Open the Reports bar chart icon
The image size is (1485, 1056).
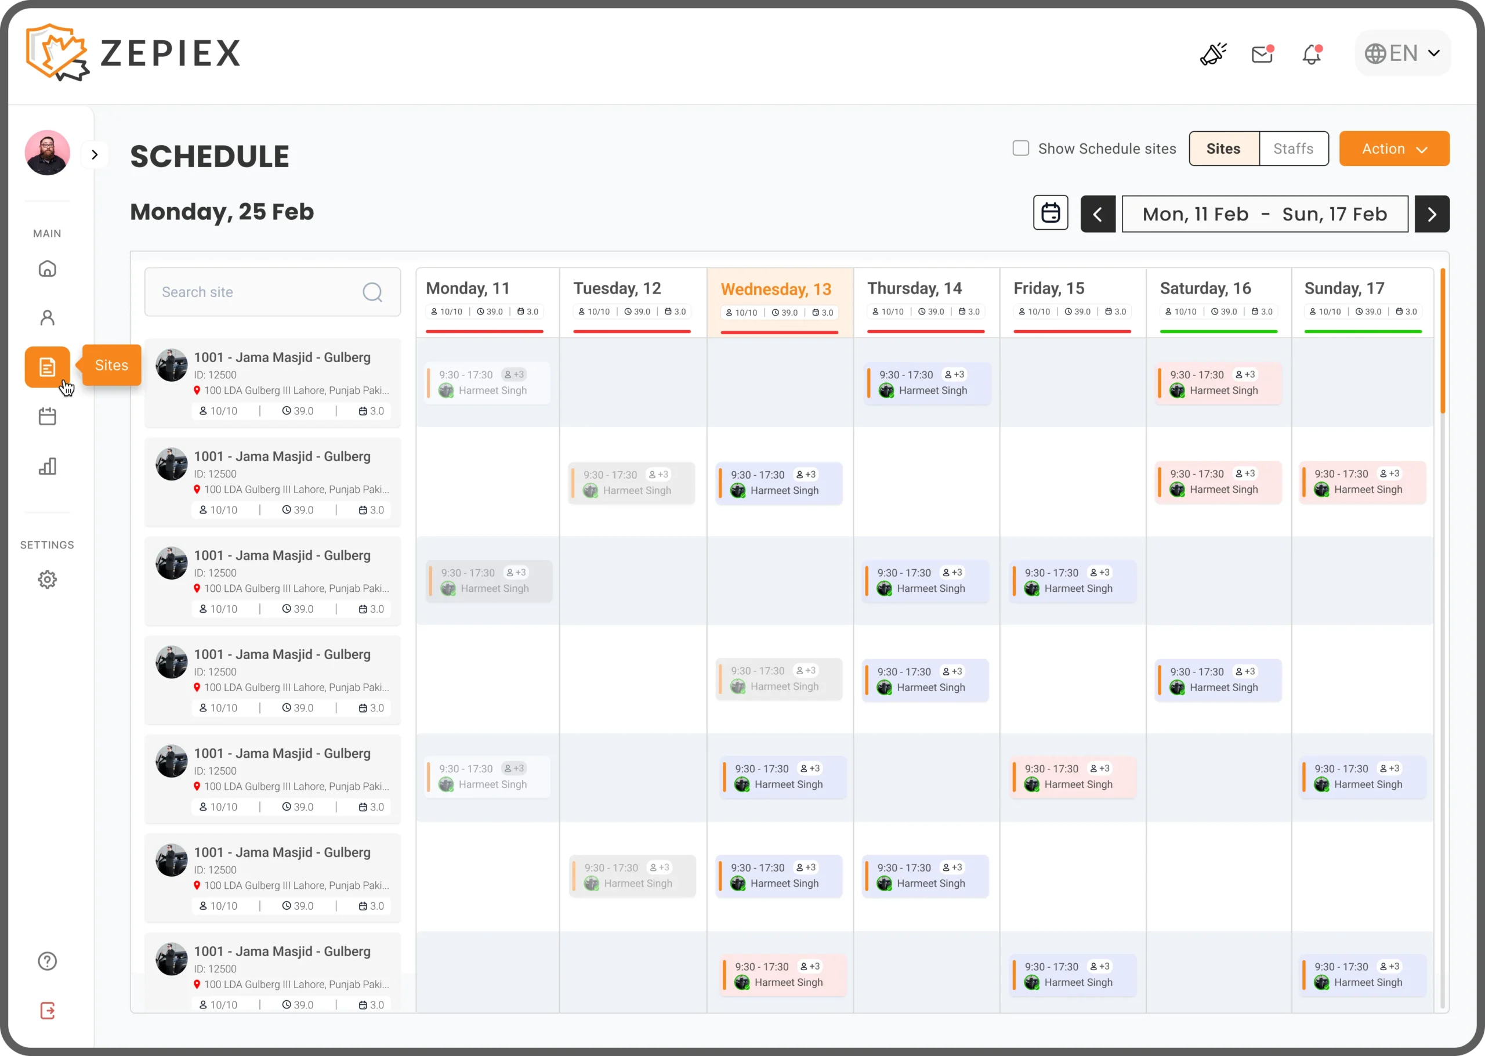[x=48, y=465]
